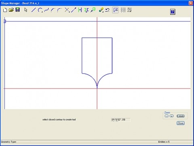
Task: Select the Line drawing tool
Action: pos(34,10)
